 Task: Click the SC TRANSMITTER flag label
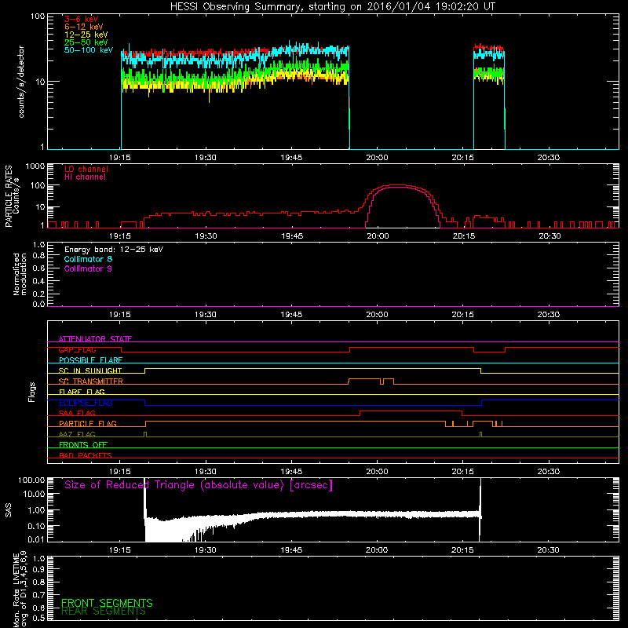(x=91, y=382)
